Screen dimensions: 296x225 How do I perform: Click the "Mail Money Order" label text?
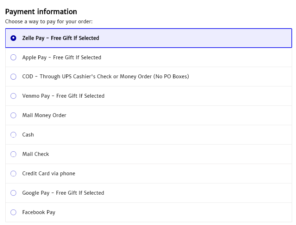tap(44, 115)
